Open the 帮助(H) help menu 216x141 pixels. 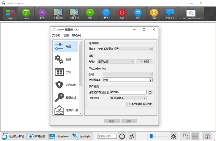click(76, 36)
